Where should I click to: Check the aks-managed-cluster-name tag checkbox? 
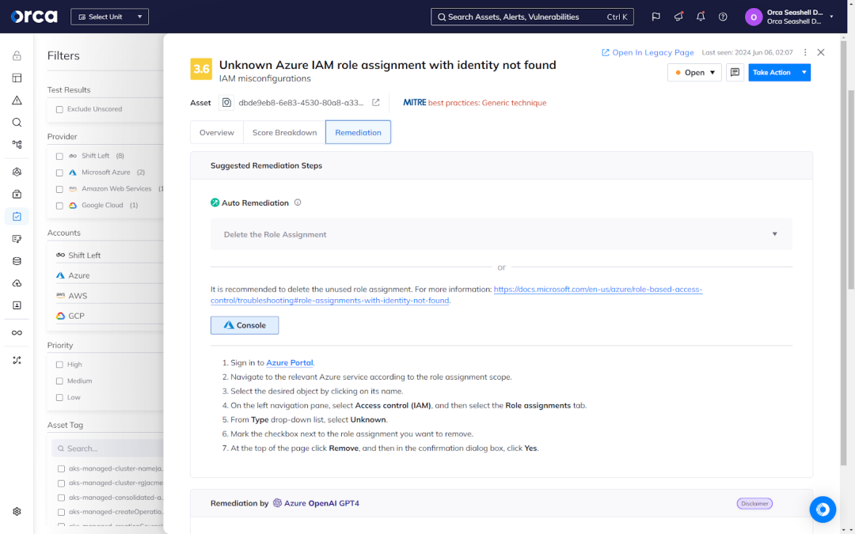(x=61, y=469)
